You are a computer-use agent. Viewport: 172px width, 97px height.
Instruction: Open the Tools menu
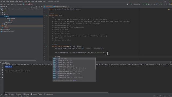33,1
